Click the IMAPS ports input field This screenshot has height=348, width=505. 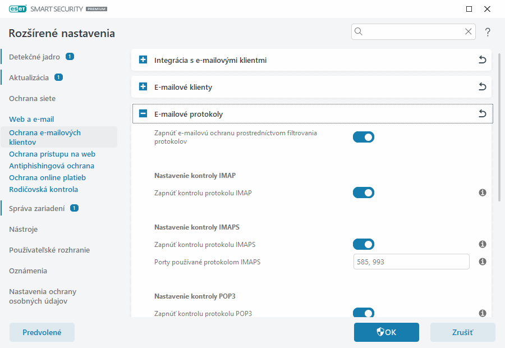pos(411,262)
